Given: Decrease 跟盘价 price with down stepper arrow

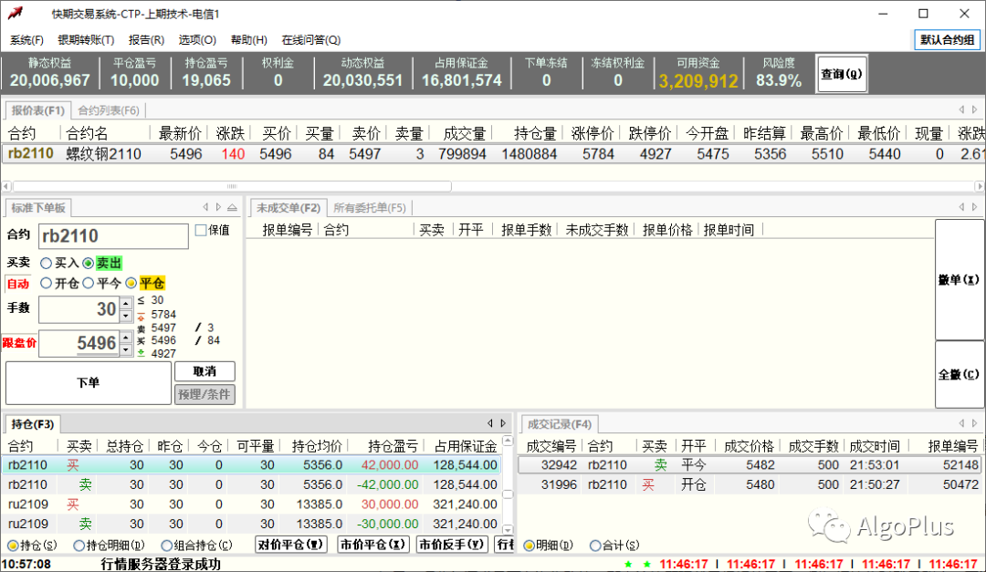Looking at the screenshot, I should pos(124,351).
